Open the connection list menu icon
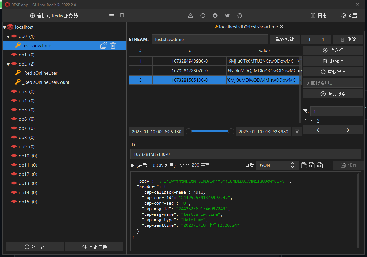Screen dimensions: 367x257 point(111,16)
